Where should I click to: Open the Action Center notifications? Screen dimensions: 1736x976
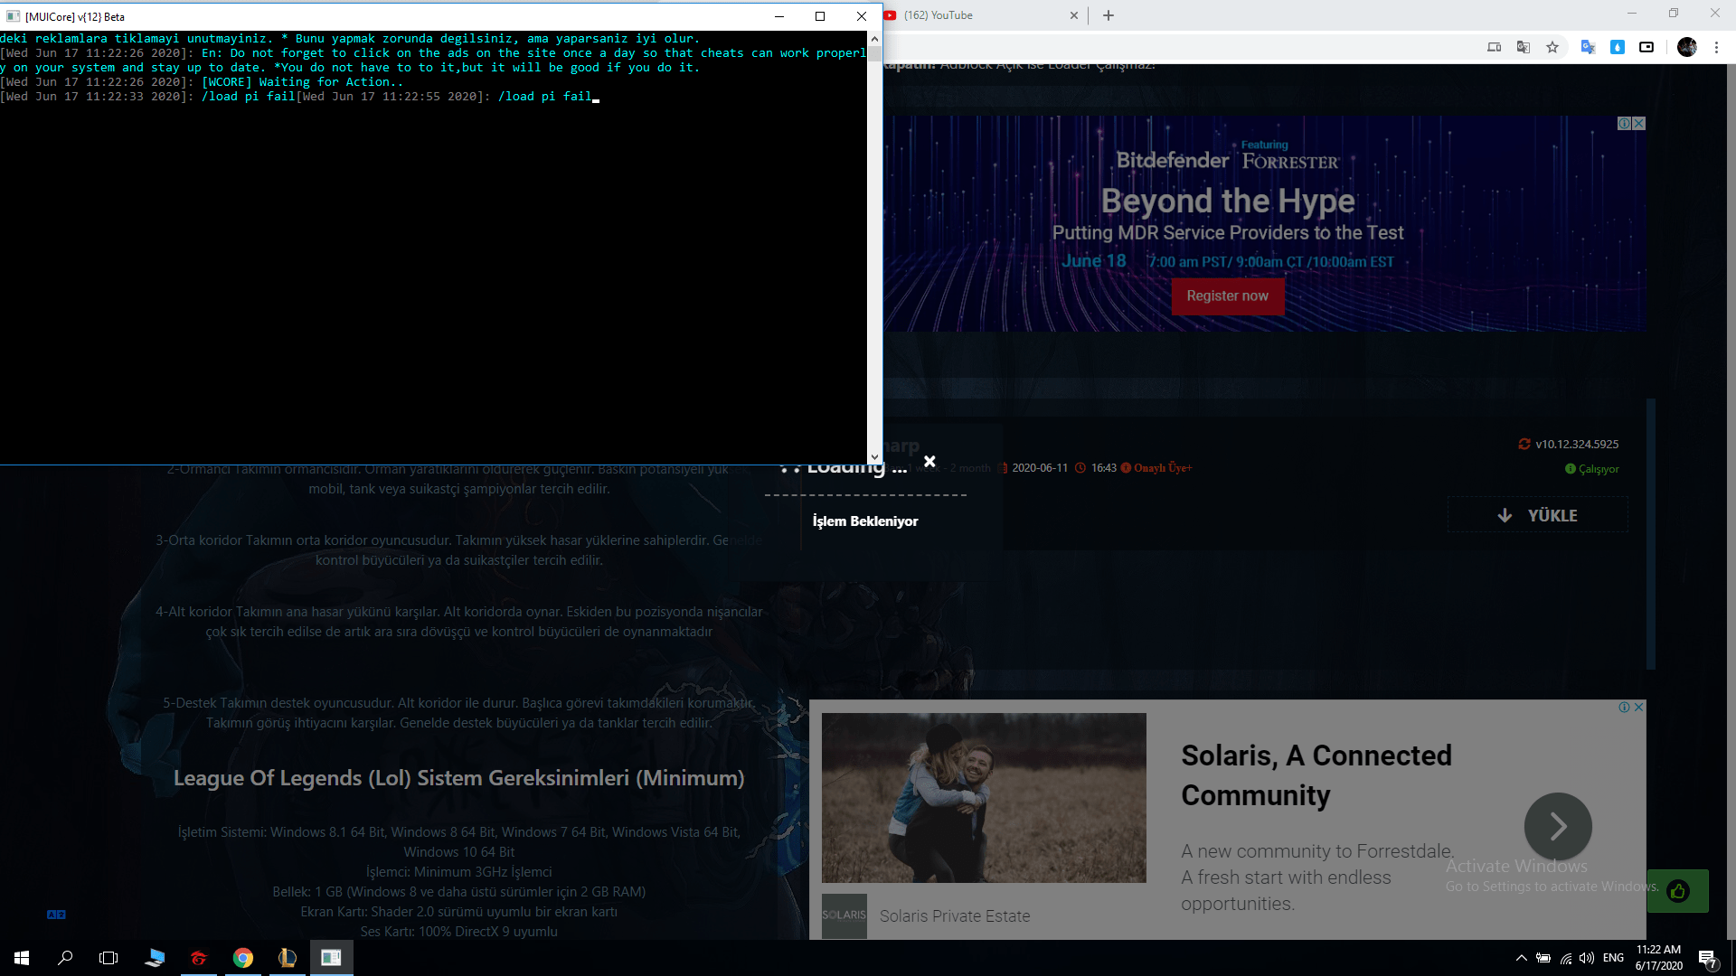[x=1707, y=958]
